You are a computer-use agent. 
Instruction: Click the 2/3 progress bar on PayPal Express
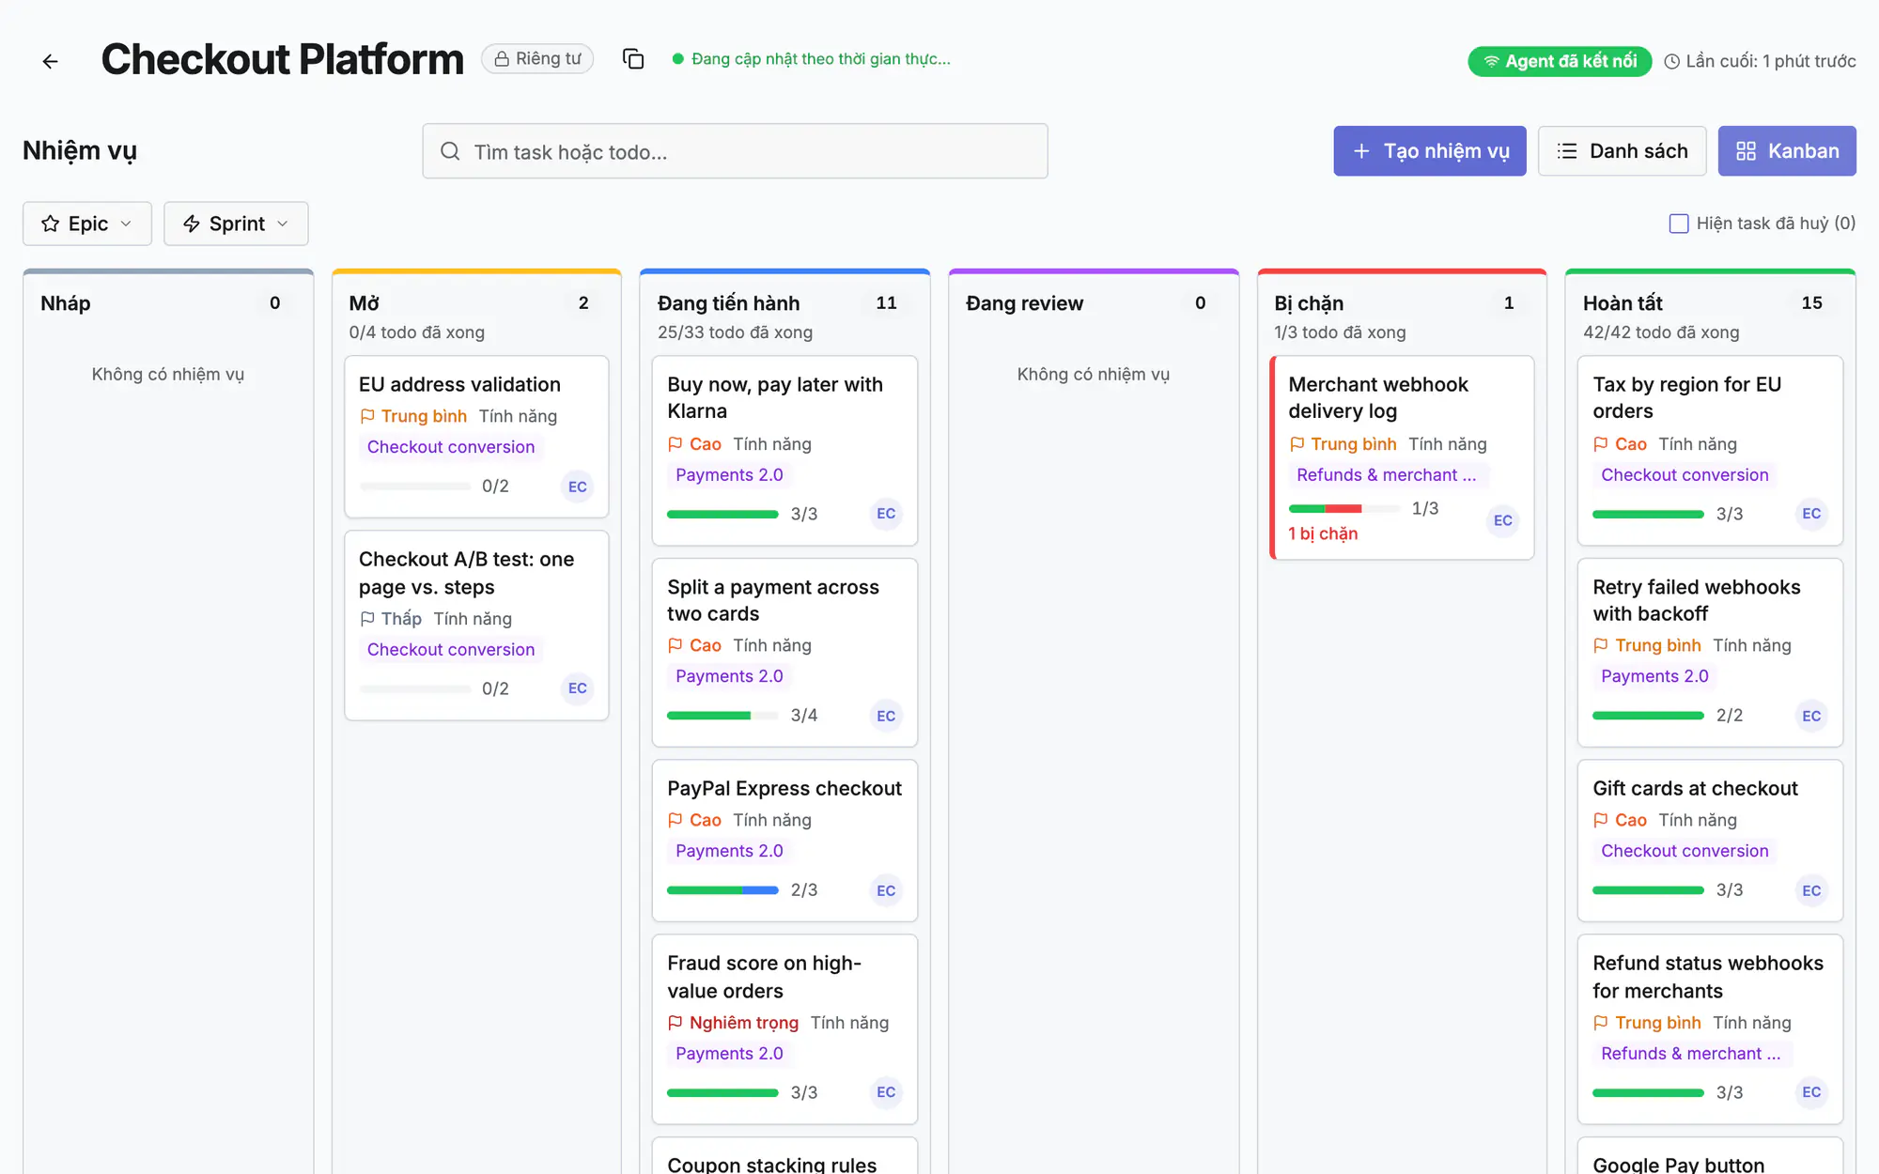[x=722, y=890]
